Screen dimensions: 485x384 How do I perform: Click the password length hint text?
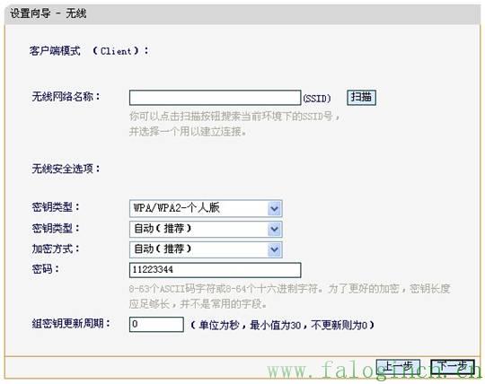pos(289,296)
